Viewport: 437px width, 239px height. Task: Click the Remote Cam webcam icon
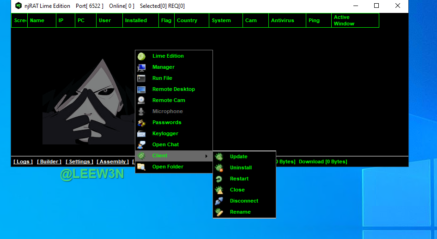141,100
